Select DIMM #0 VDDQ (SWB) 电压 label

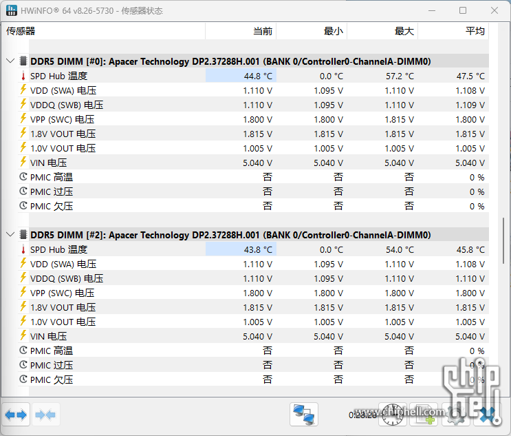pyautogui.click(x=67, y=105)
